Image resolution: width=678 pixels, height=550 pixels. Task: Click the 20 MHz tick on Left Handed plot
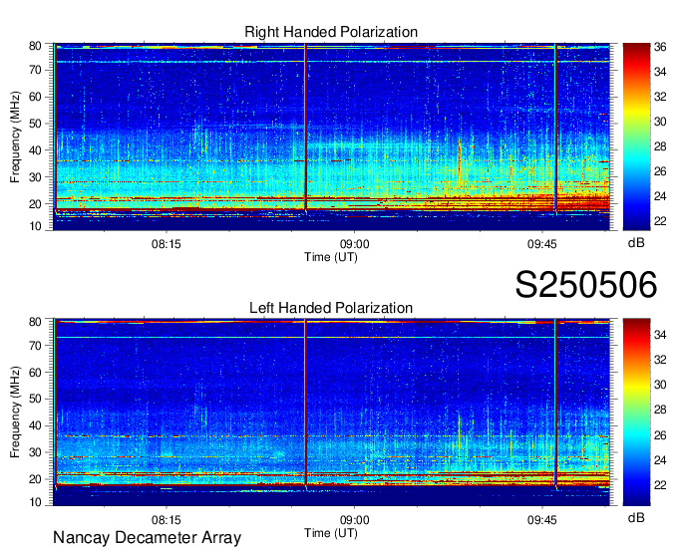(x=35, y=479)
